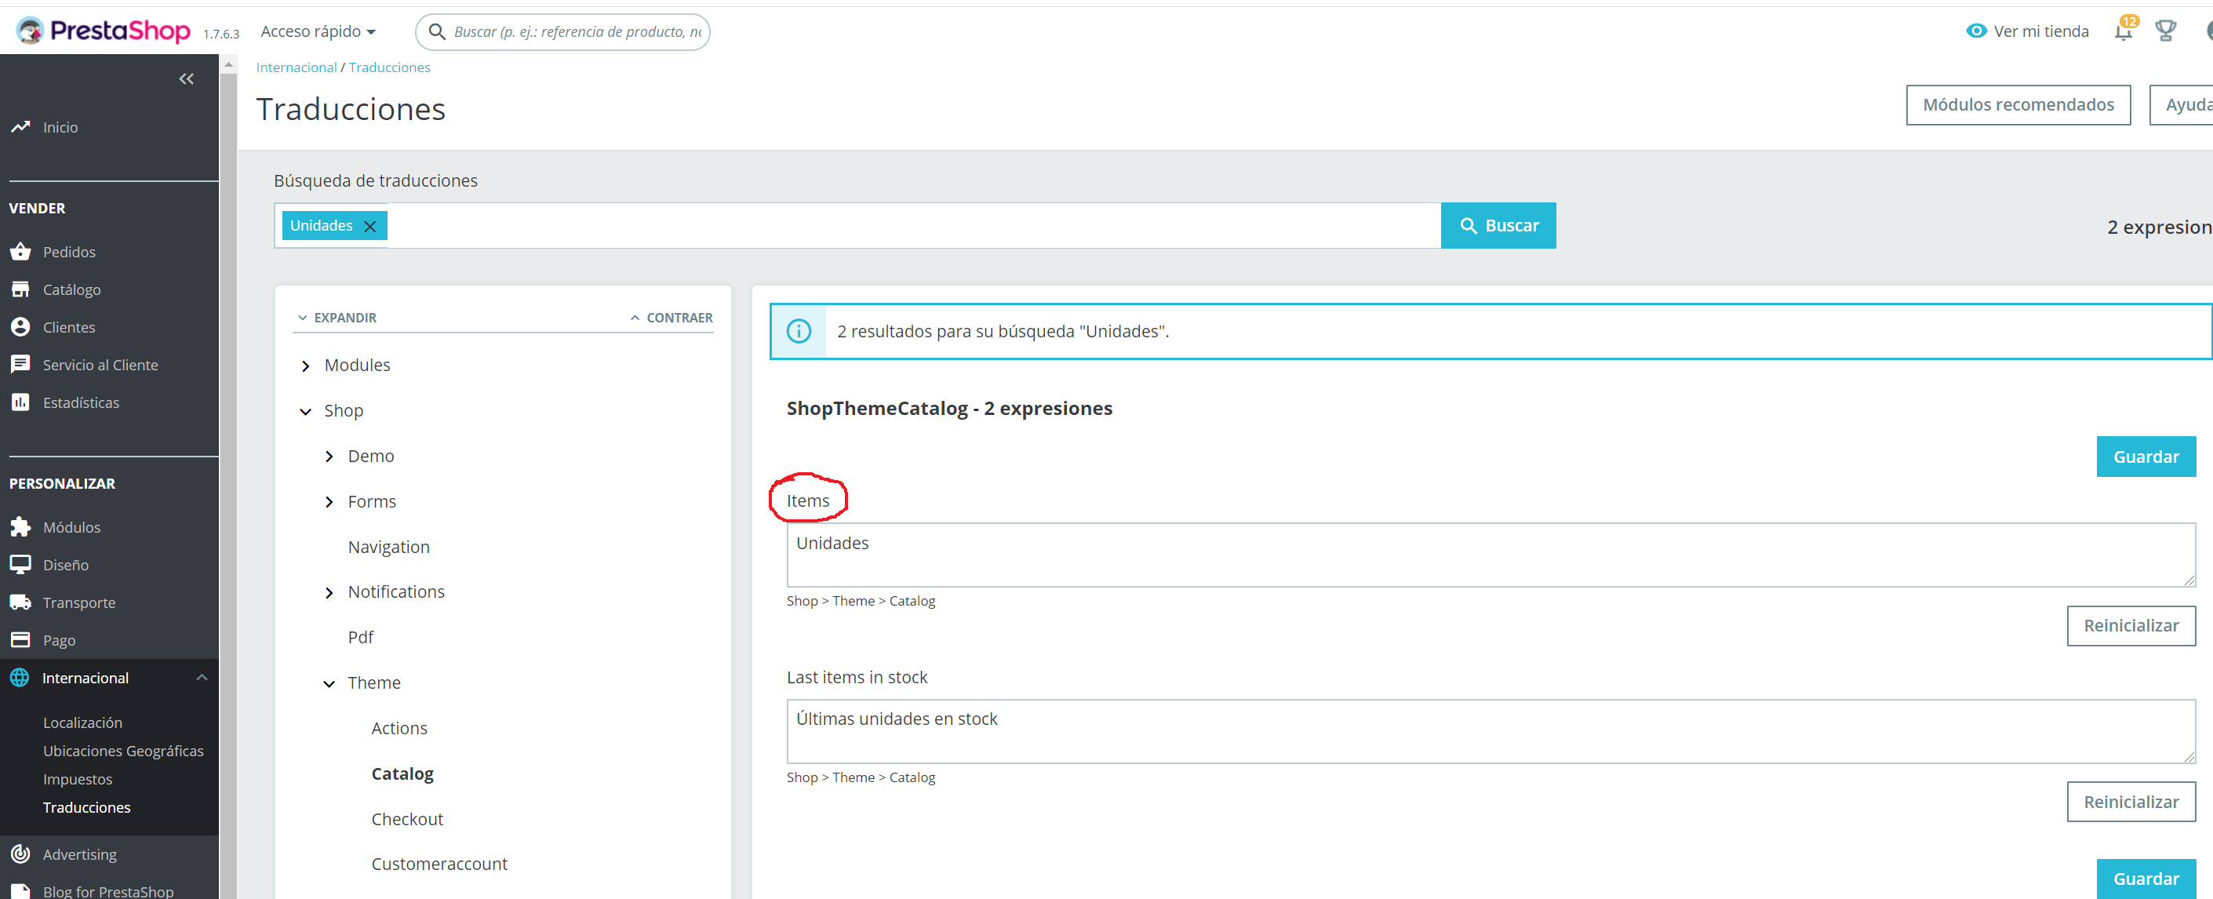
Task: Click the top Guardar button
Action: (2145, 457)
